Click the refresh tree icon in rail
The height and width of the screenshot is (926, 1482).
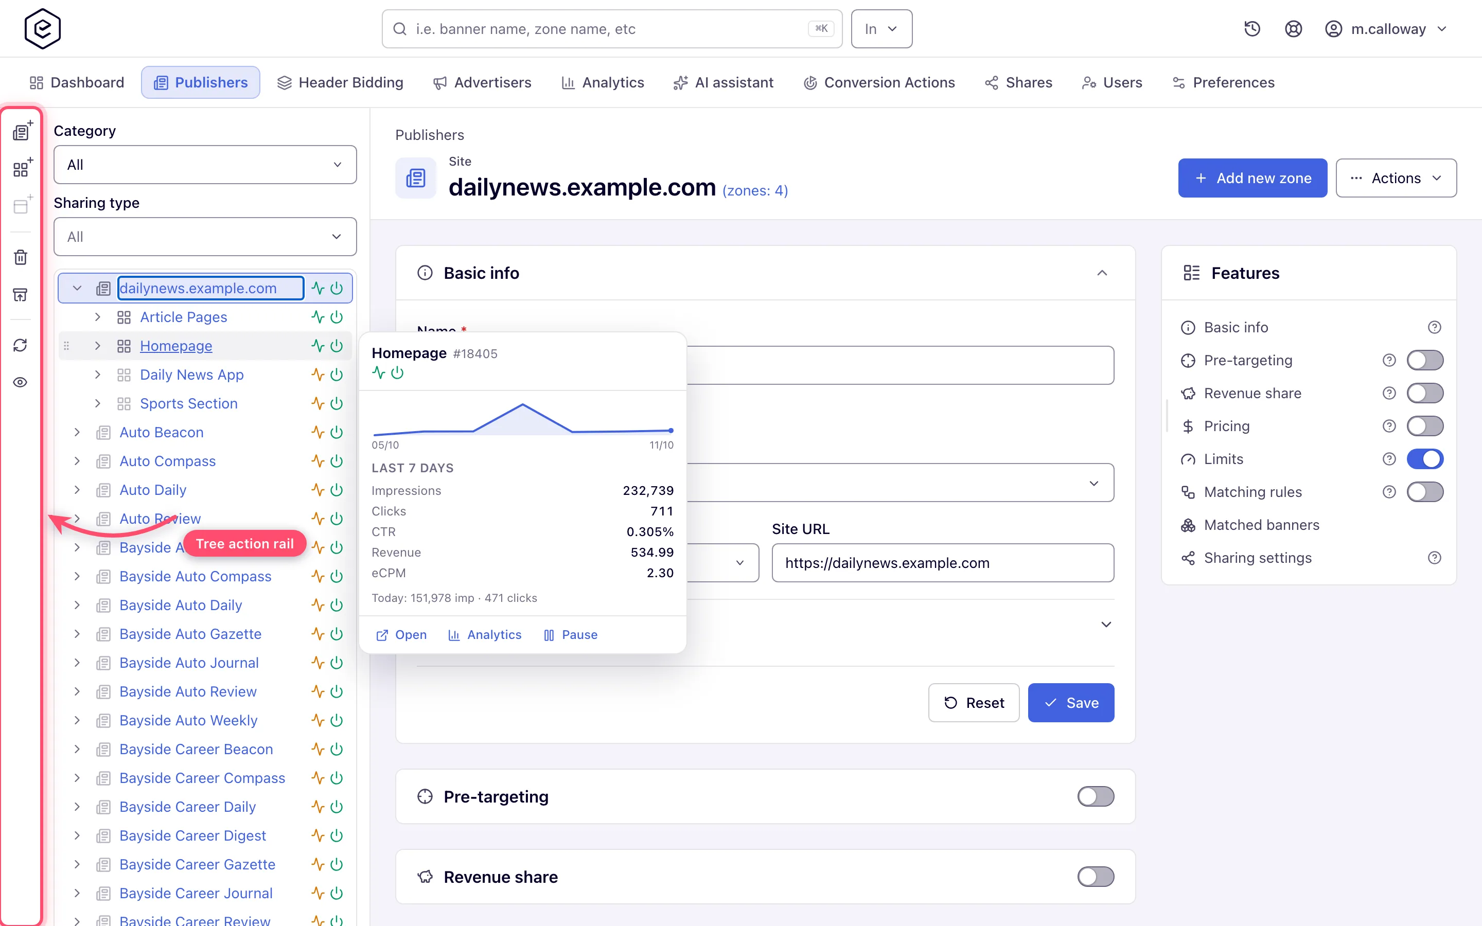(x=20, y=345)
